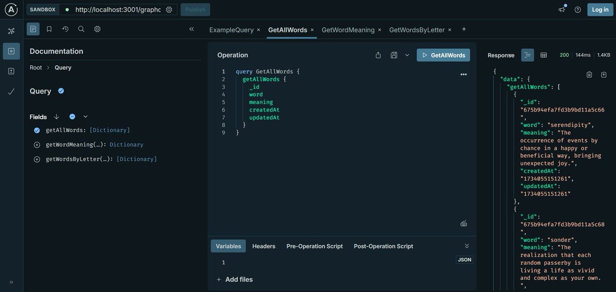
Task: Select the Documentation panel icon
Action: (x=33, y=29)
